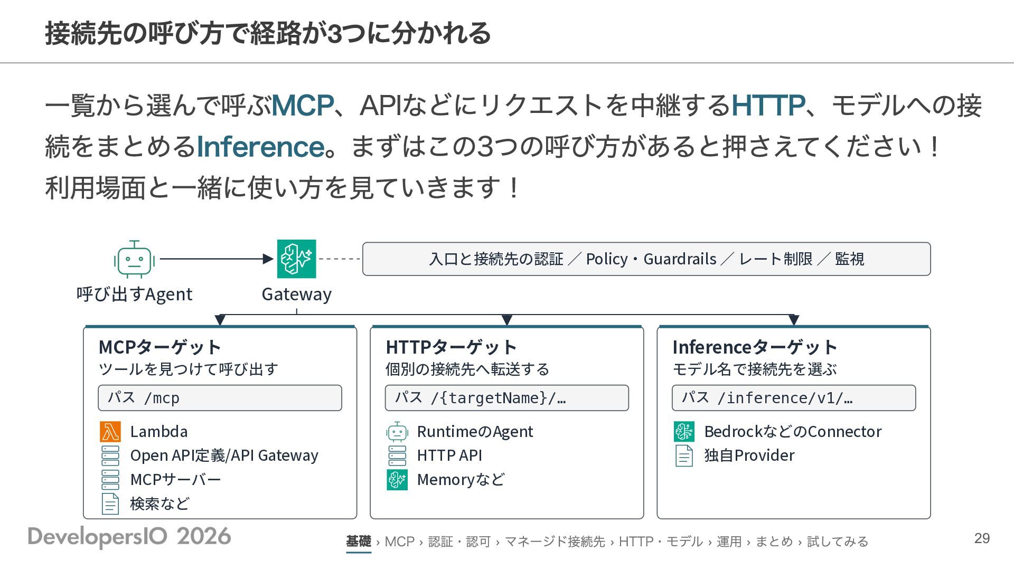Click the green Gateway icon
This screenshot has height=570, width=1014.
[x=297, y=259]
